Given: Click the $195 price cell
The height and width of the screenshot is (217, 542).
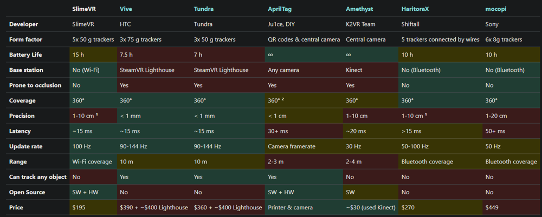Looking at the screenshot, I should pos(80,207).
